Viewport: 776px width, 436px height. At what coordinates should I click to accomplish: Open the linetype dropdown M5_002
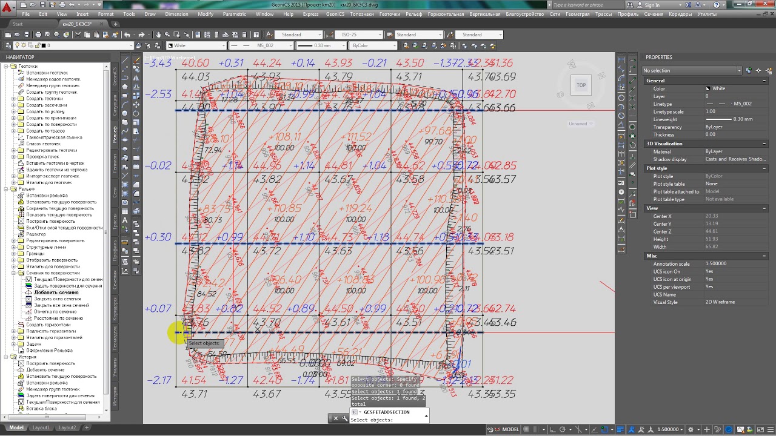coord(262,45)
